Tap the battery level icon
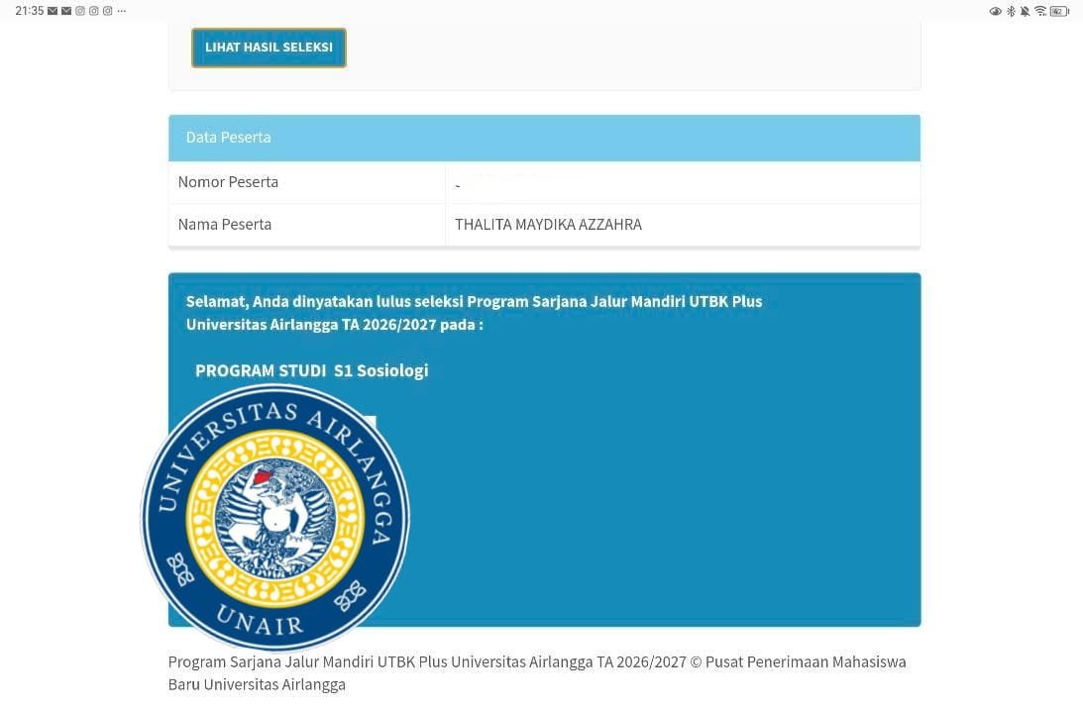 [1059, 11]
